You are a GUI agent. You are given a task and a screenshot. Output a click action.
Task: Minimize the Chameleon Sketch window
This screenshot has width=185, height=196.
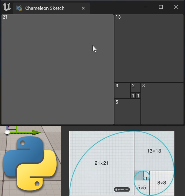[146, 7]
